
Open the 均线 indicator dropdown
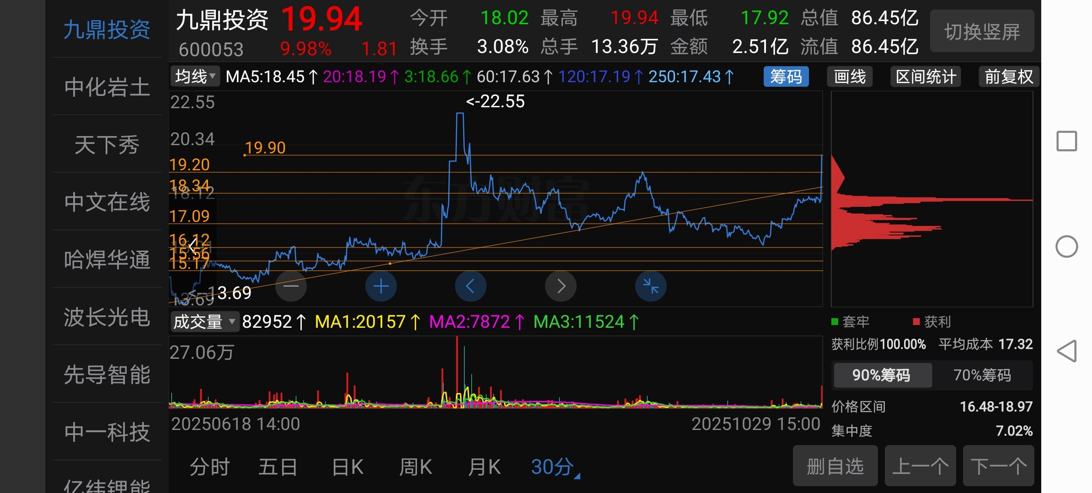[x=195, y=77]
